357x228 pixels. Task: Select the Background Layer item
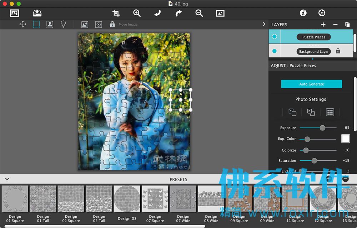[x=314, y=52]
